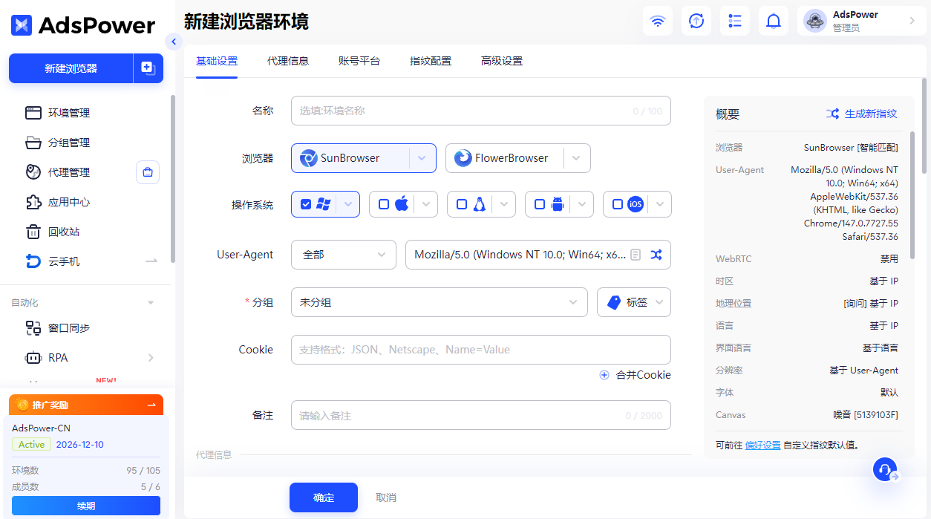Open the proxy shop bag icon
This screenshot has height=519, width=931.
click(x=148, y=172)
